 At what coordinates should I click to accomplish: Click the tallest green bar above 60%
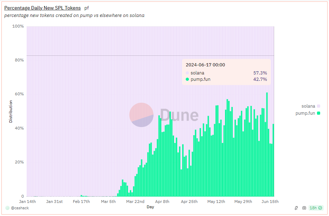pyautogui.click(x=267, y=144)
